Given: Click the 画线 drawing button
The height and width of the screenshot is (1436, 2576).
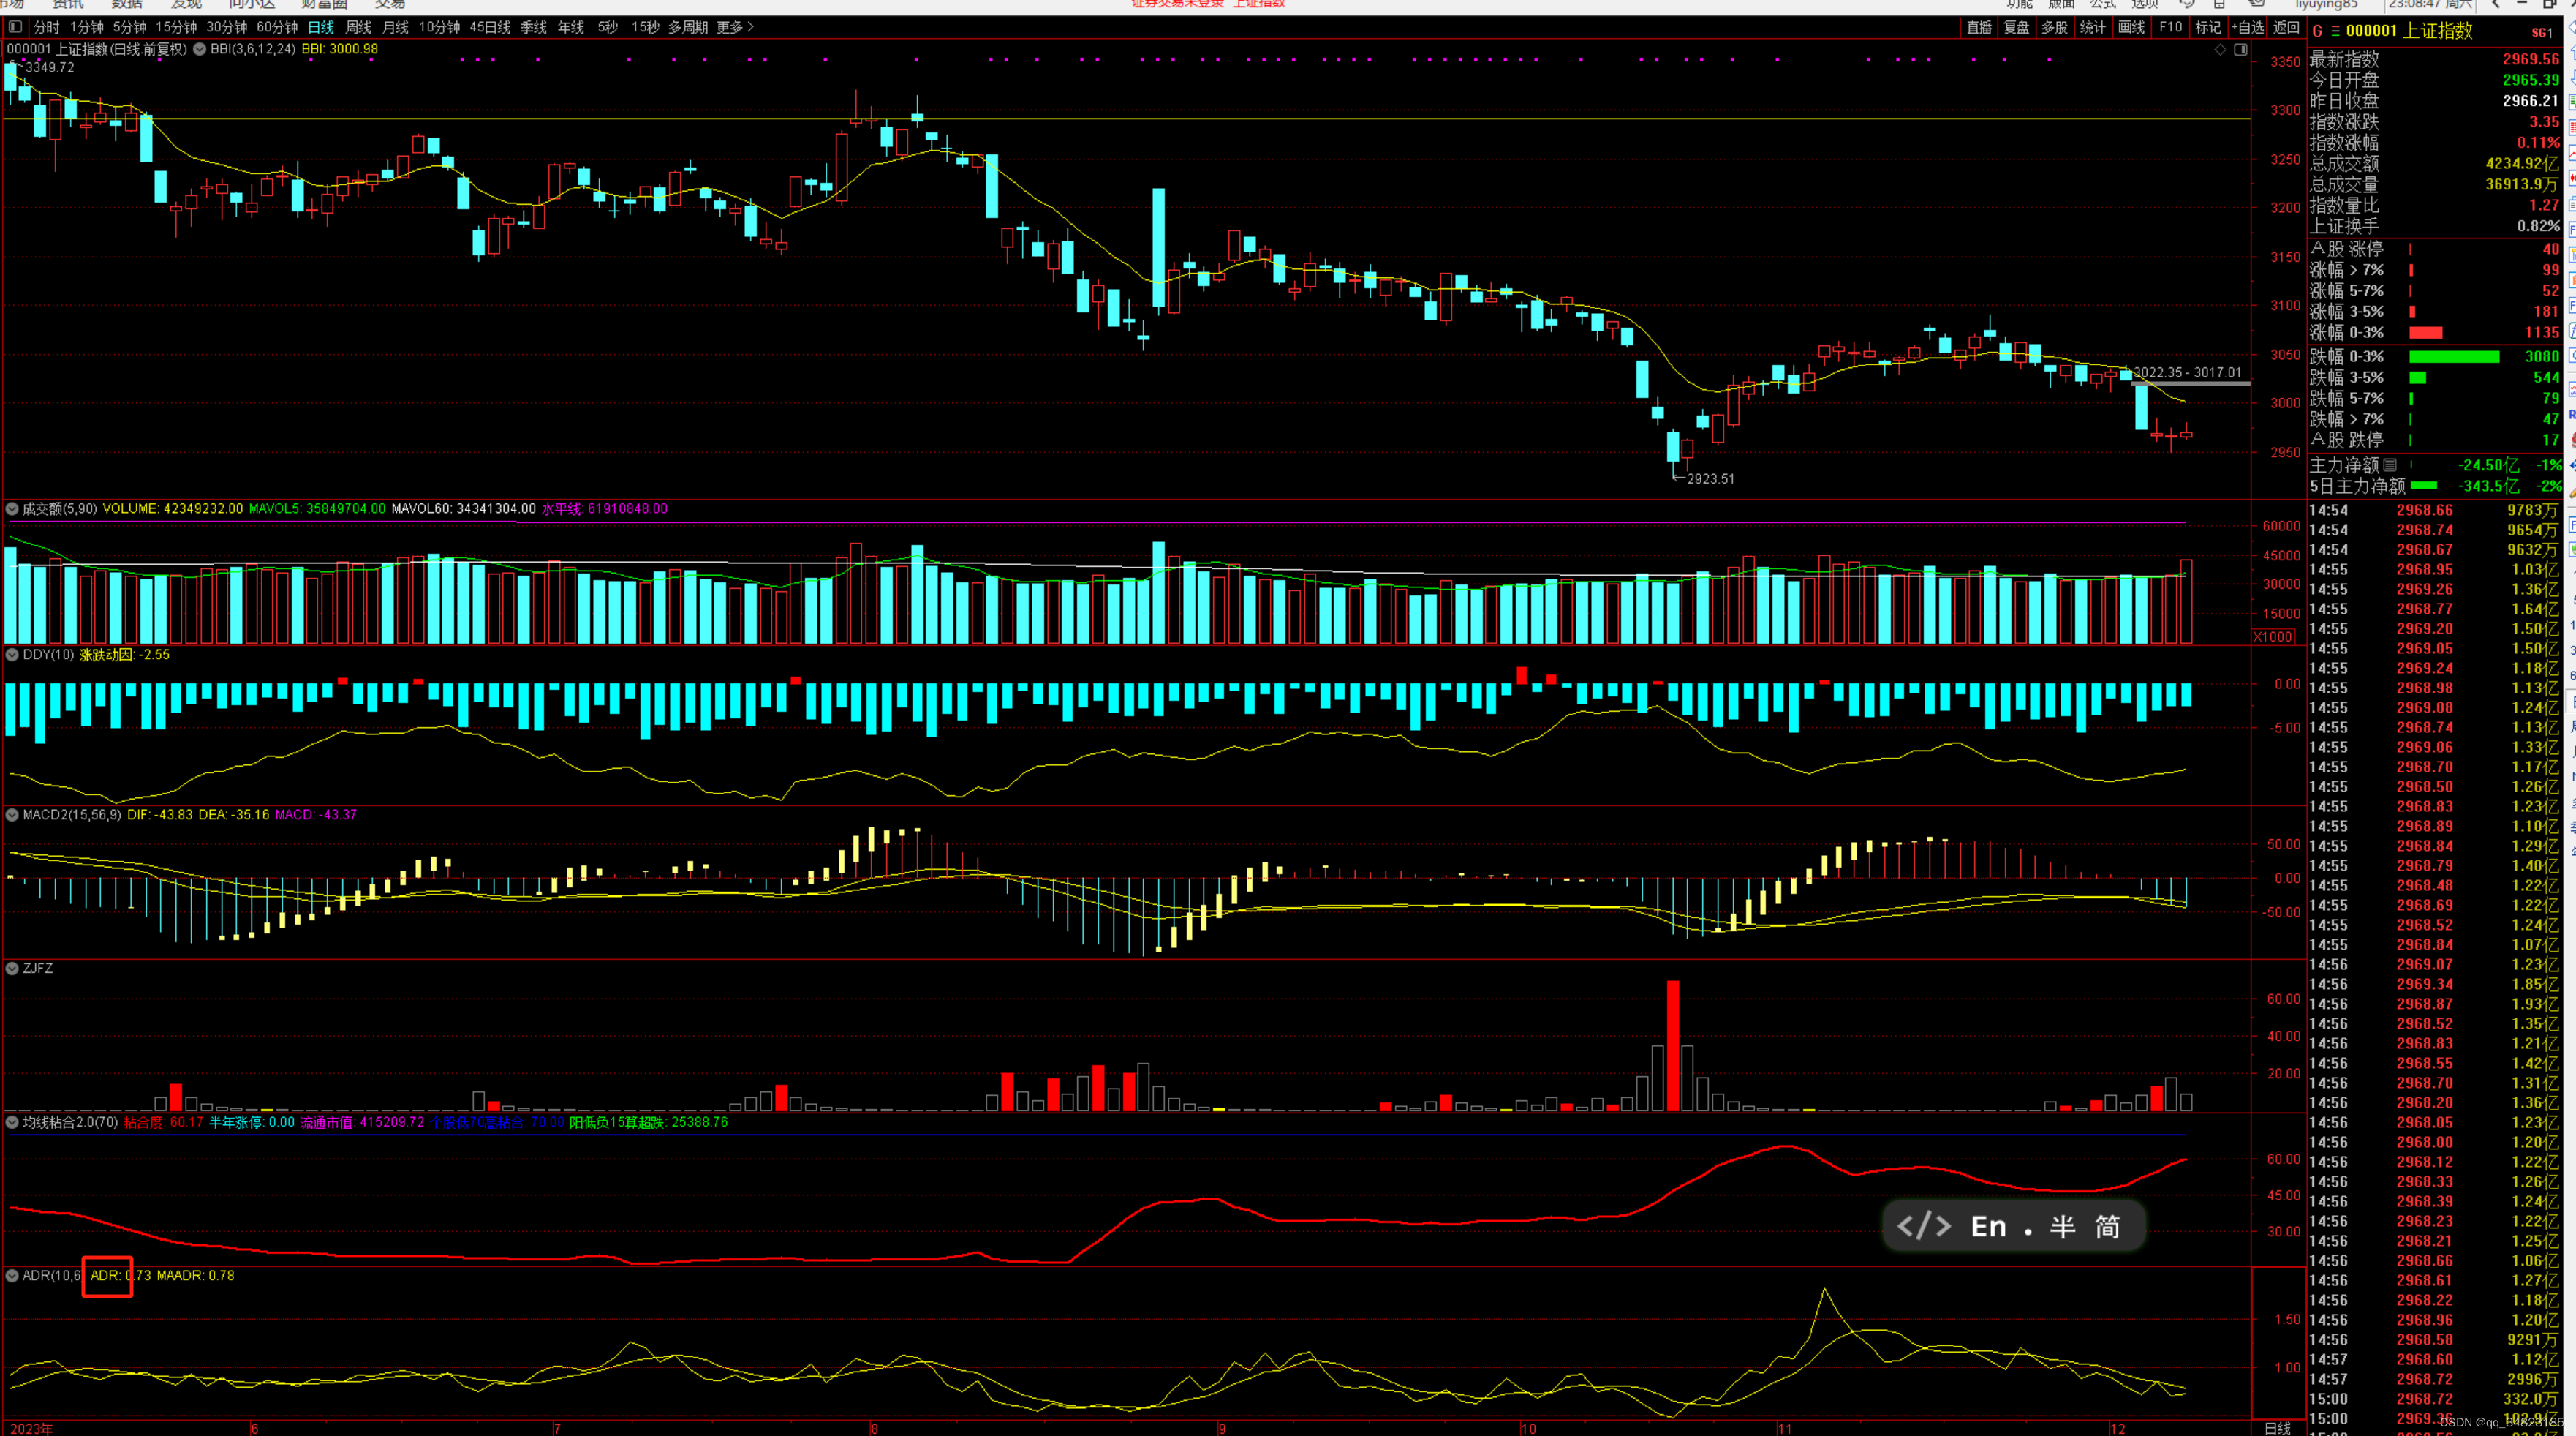Looking at the screenshot, I should point(2132,27).
